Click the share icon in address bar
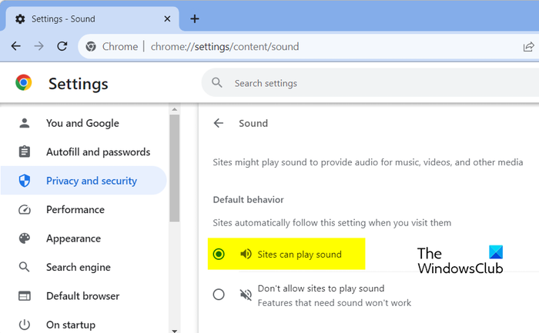Image resolution: width=539 pixels, height=333 pixels. click(x=528, y=47)
